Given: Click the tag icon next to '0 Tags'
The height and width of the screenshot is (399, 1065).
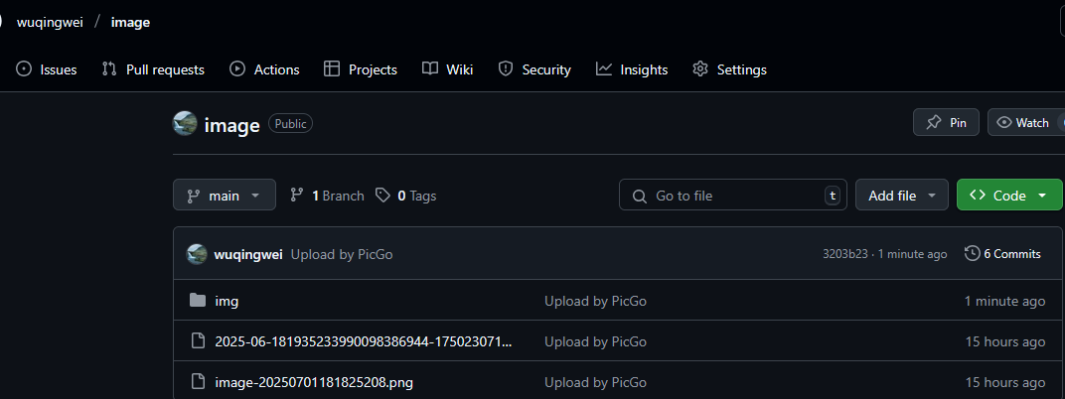Looking at the screenshot, I should (x=383, y=196).
